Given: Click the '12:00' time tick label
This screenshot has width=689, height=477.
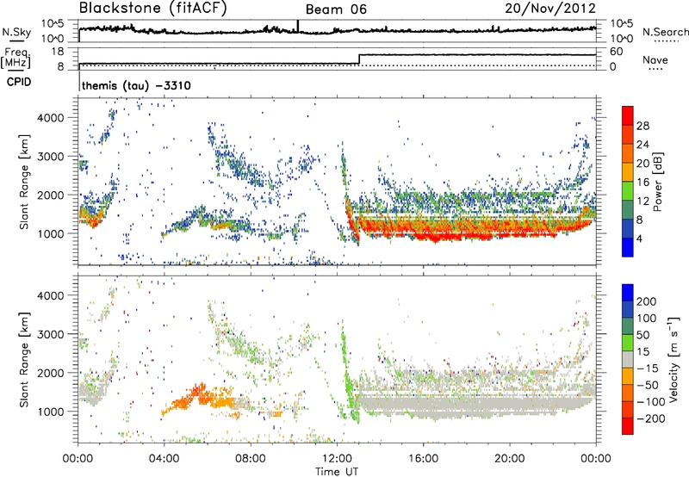Looking at the screenshot, I should [x=337, y=459].
